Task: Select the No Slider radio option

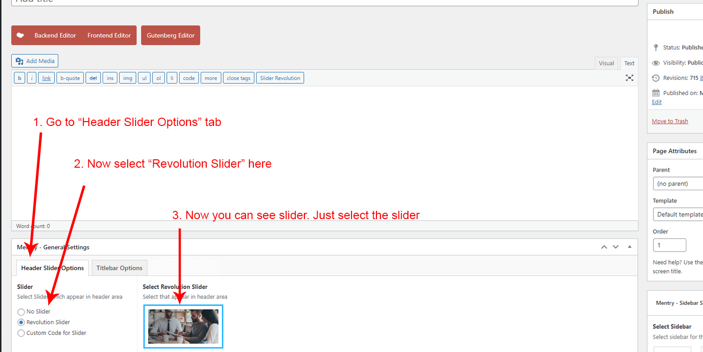Action: click(x=21, y=312)
